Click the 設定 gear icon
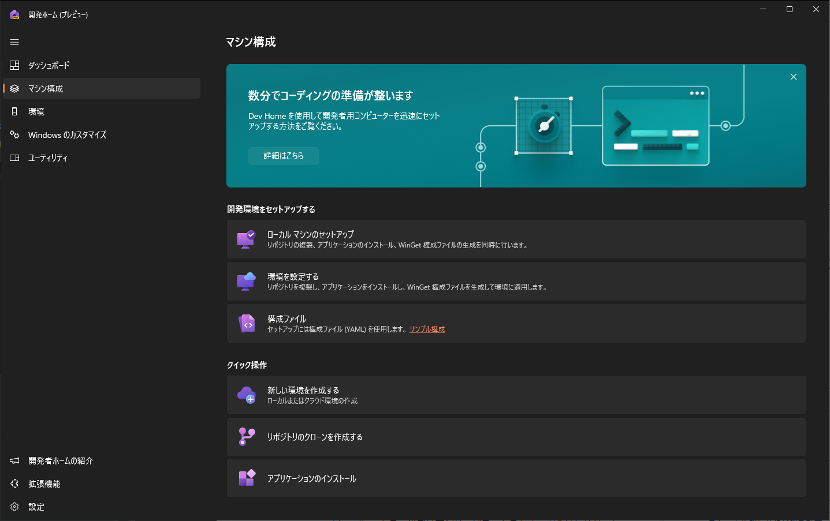Screen dimensions: 830x521 (x=14, y=507)
